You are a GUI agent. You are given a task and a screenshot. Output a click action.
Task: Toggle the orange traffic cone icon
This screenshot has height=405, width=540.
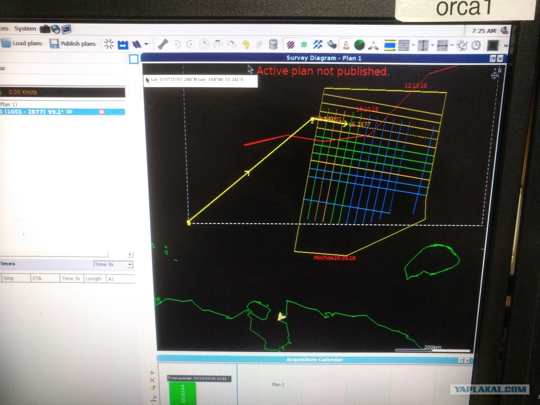pyautogui.click(x=346, y=45)
